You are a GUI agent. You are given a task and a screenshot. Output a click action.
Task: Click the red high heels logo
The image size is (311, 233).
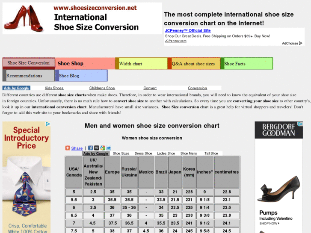coord(24,18)
